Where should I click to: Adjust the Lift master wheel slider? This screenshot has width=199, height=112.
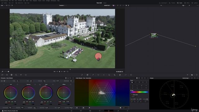11,104
